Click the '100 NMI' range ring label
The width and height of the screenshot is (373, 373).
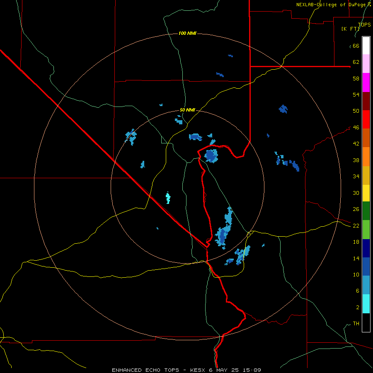(187, 33)
